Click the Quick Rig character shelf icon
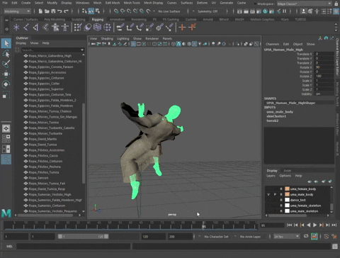Image resolution: width=340 pixels, height=258 pixels. point(55,28)
